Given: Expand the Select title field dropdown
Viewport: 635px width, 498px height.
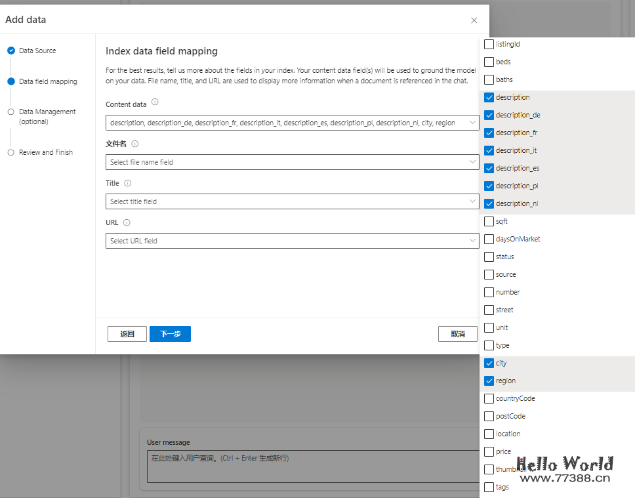Looking at the screenshot, I should click(292, 201).
